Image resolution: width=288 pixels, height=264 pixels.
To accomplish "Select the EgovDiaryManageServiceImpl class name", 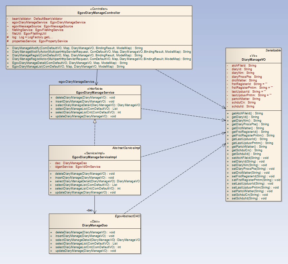I will pyautogui.click(x=95, y=157).
